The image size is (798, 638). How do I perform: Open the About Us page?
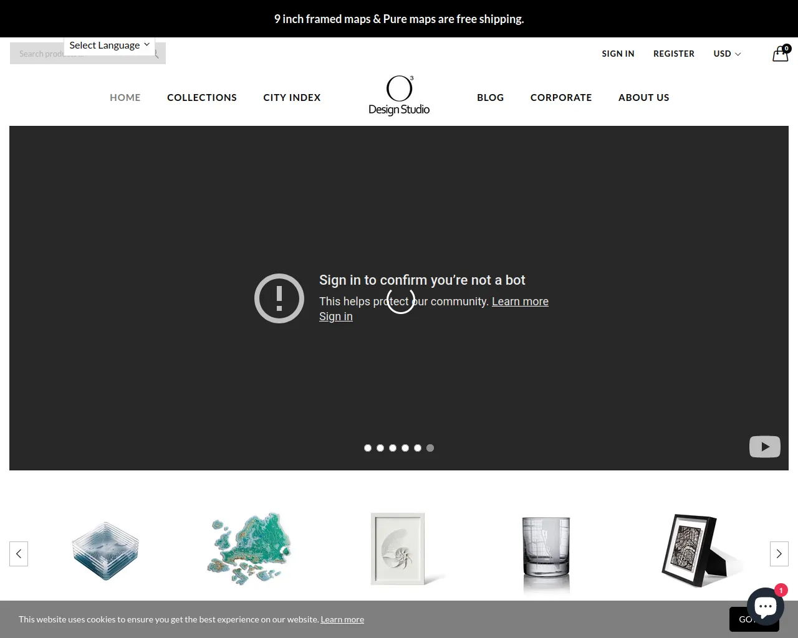pos(644,97)
